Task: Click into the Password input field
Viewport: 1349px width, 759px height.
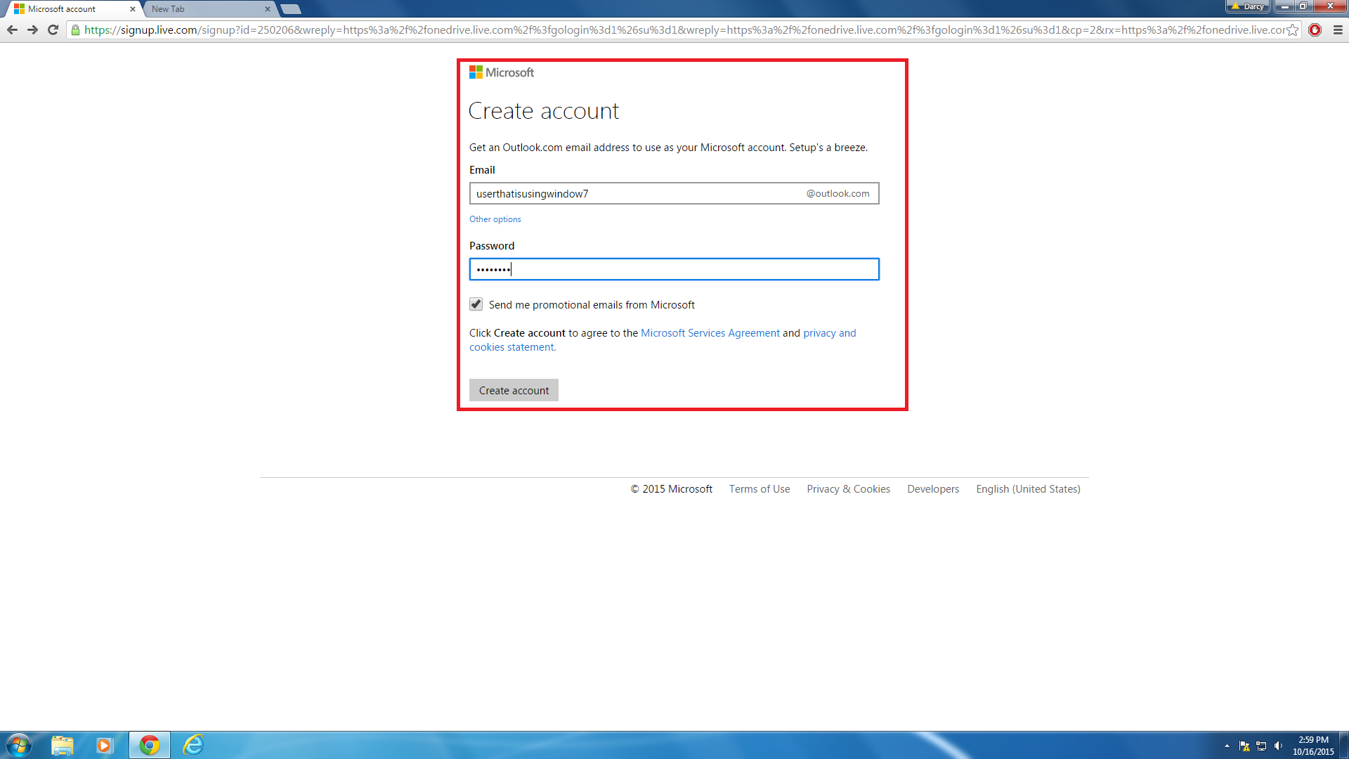Action: (674, 269)
